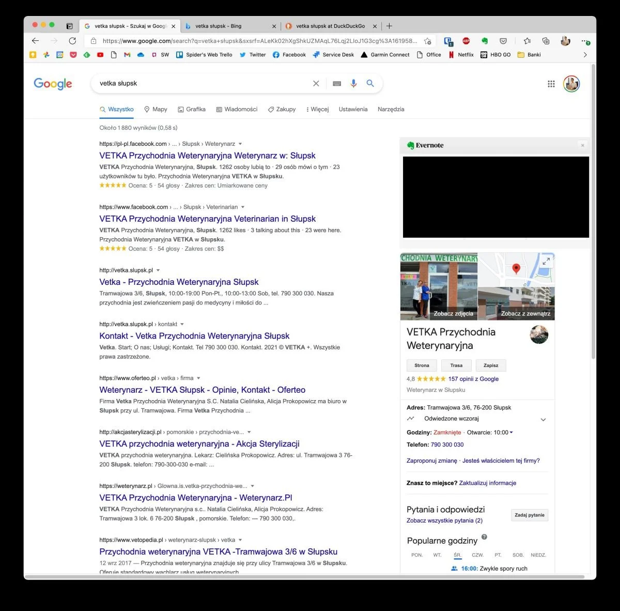Expand akcjasterylizacji.pl result options arrow
The width and height of the screenshot is (620, 611).
pyautogui.click(x=249, y=432)
